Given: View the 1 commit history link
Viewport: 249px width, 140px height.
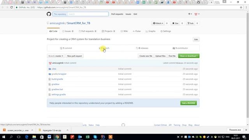Looking at the screenshot, I should click(66, 48).
